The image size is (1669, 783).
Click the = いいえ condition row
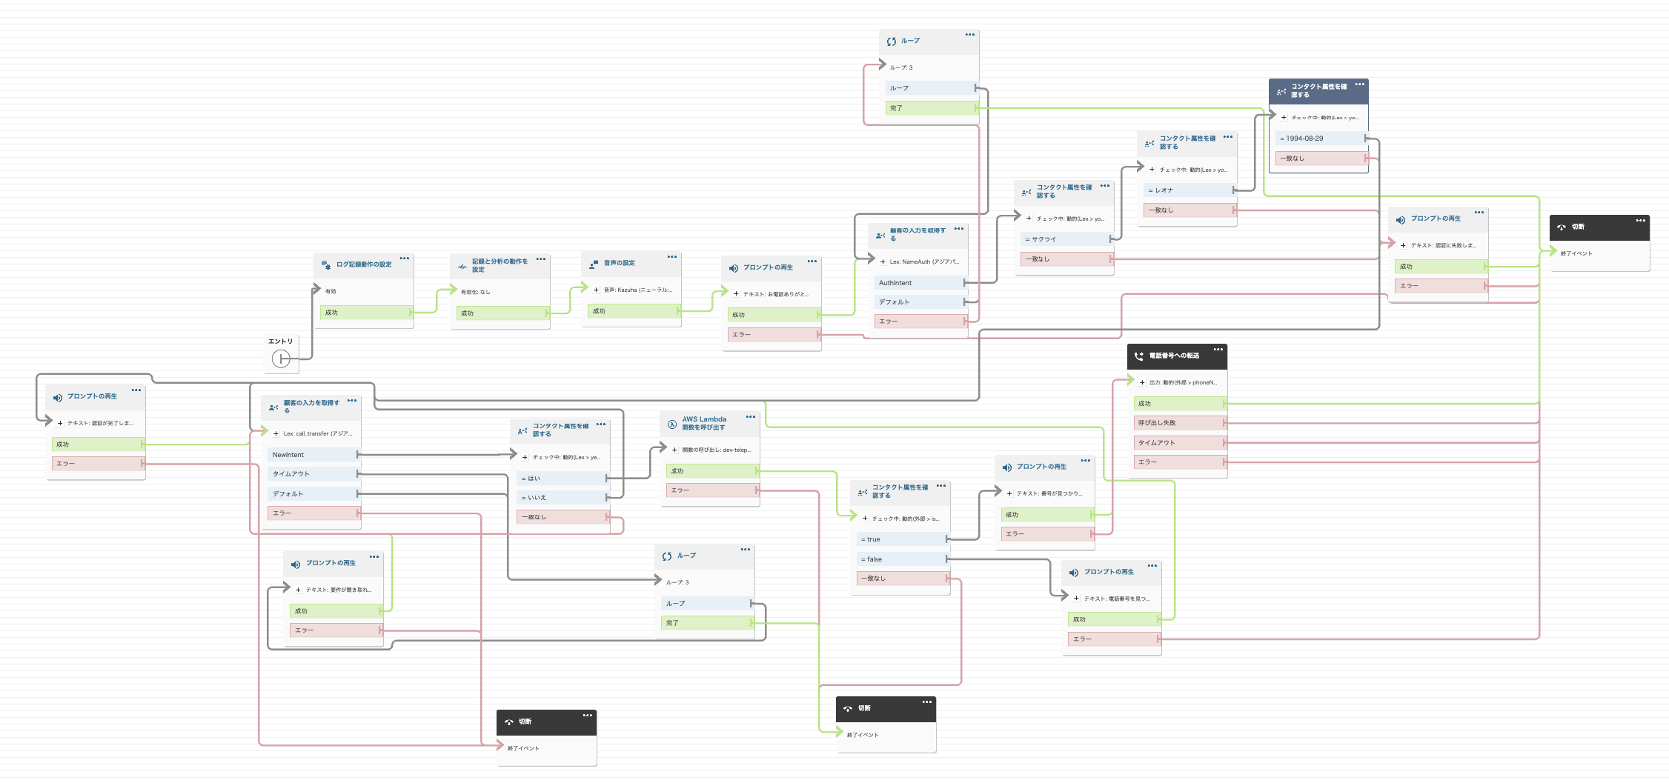563,498
